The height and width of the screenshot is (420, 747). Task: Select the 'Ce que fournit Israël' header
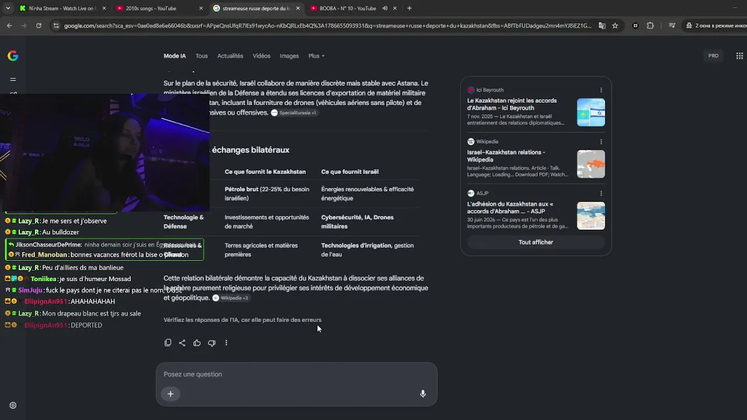pos(350,171)
